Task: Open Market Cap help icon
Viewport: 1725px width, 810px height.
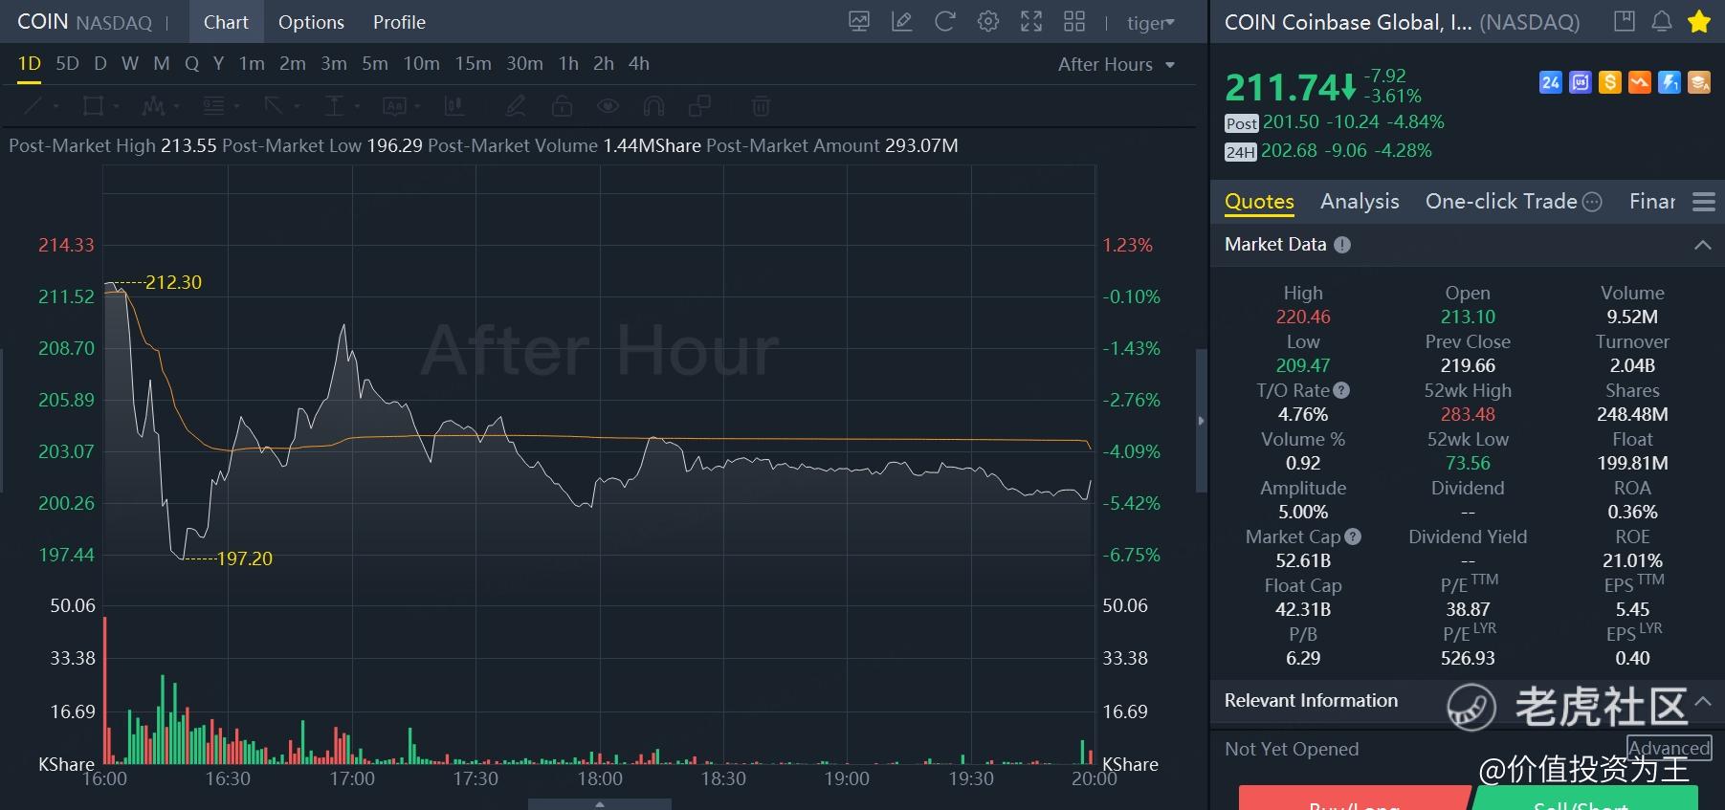Action: 1353,536
